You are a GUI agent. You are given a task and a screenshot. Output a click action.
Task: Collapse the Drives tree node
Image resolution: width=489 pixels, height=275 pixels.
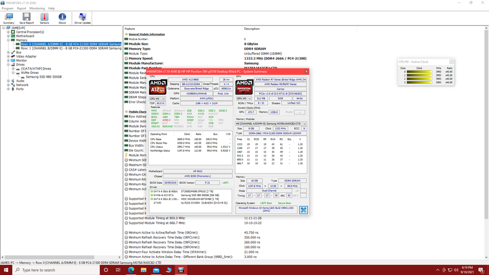point(9,65)
